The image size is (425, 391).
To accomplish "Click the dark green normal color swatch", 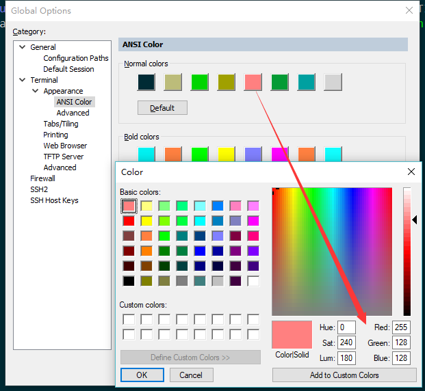I will (279, 82).
